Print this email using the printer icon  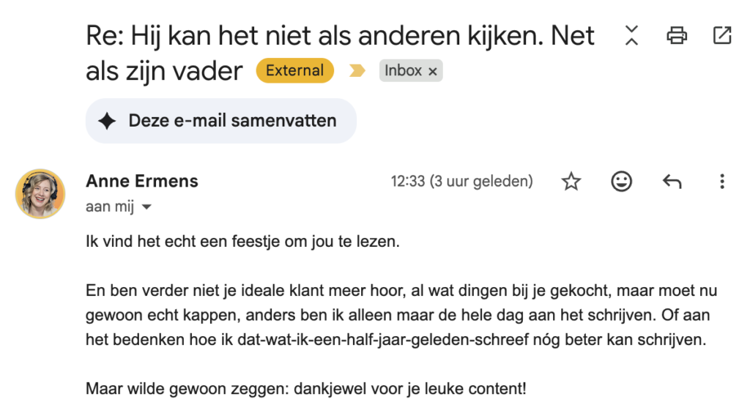[x=677, y=35]
